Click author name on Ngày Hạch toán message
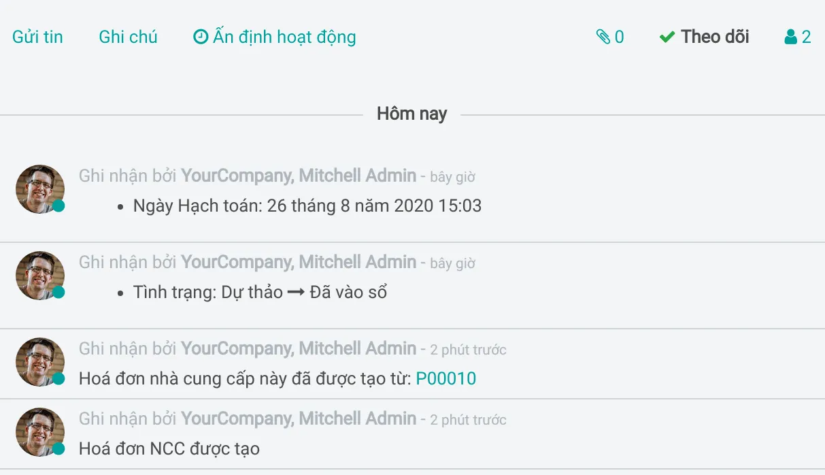This screenshot has height=475, width=825. [298, 176]
